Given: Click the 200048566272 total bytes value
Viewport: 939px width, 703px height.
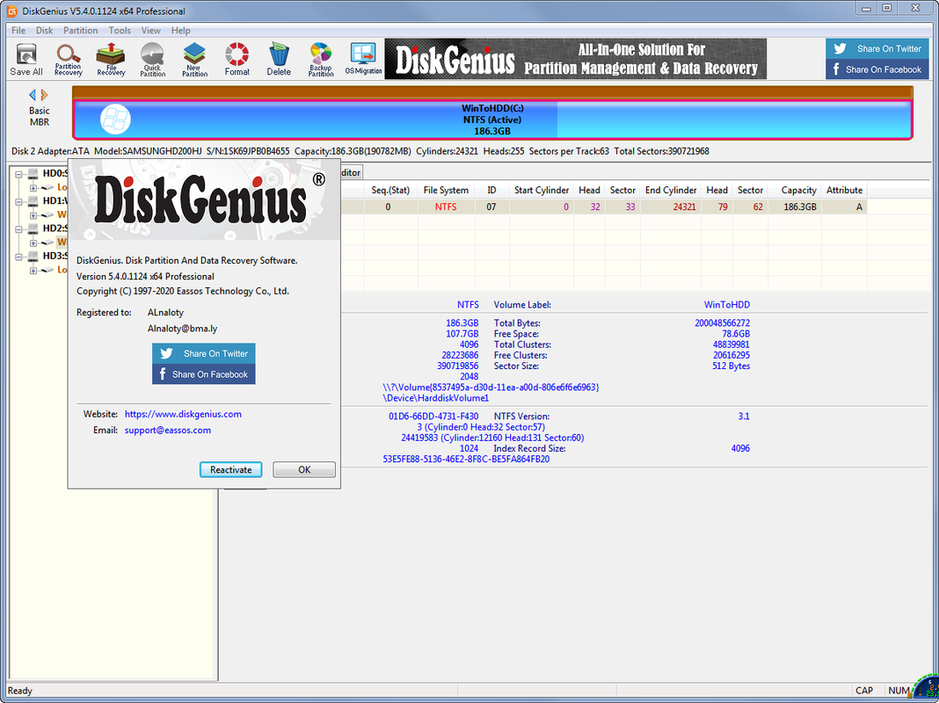Looking at the screenshot, I should [722, 323].
